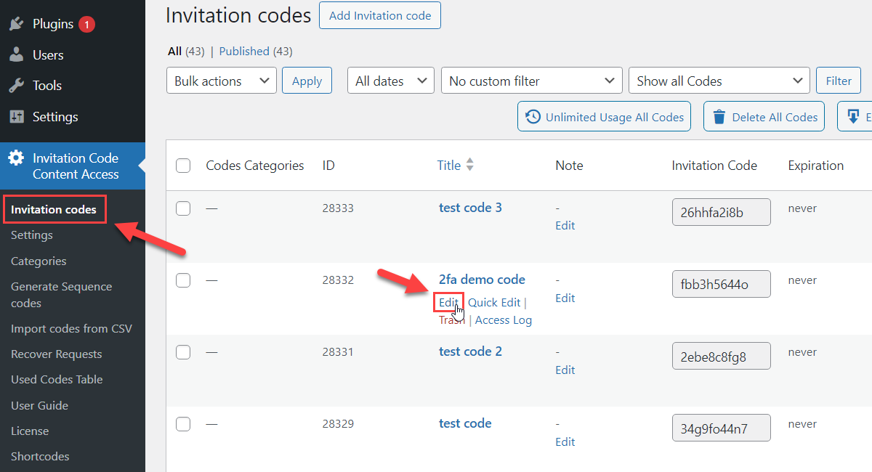This screenshot has height=472, width=872.
Task: Click the Settings sliders icon in sidebar
Action: click(x=16, y=117)
